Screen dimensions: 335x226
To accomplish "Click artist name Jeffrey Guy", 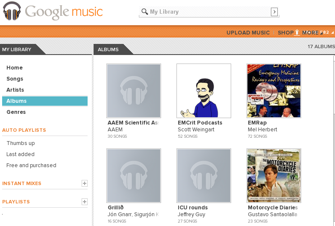I will coord(191,214).
